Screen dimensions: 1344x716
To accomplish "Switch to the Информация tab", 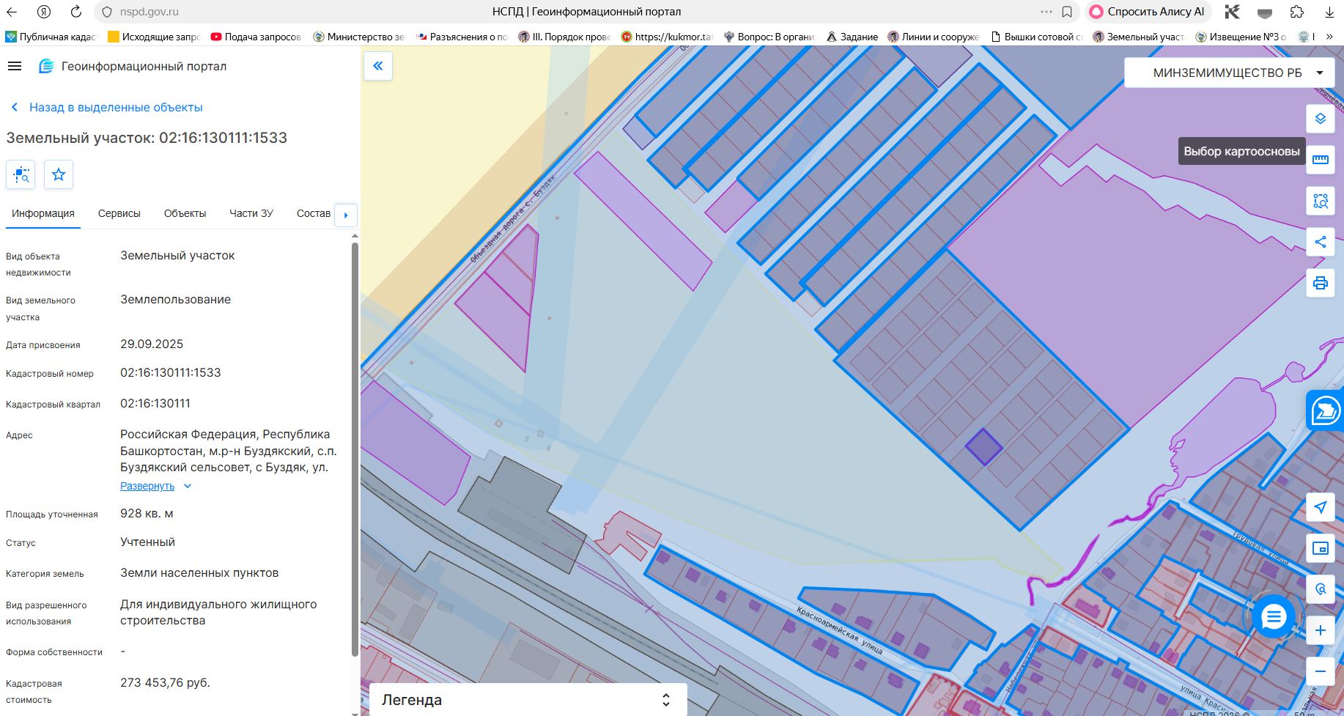I will pos(43,213).
